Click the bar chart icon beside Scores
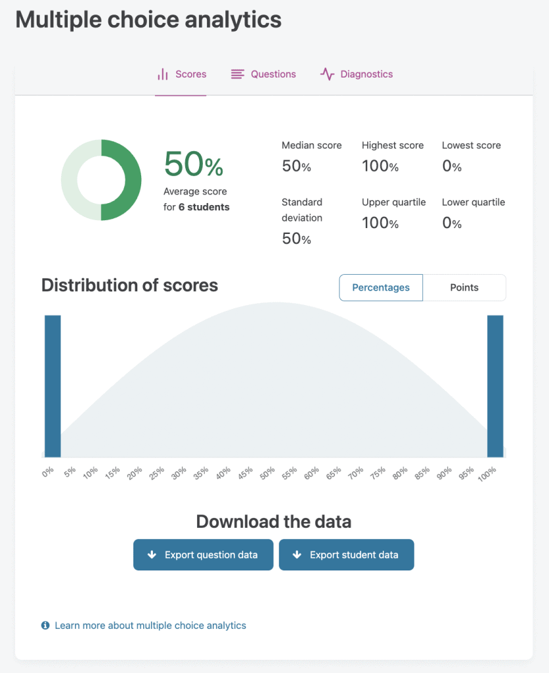549x673 pixels. (162, 74)
